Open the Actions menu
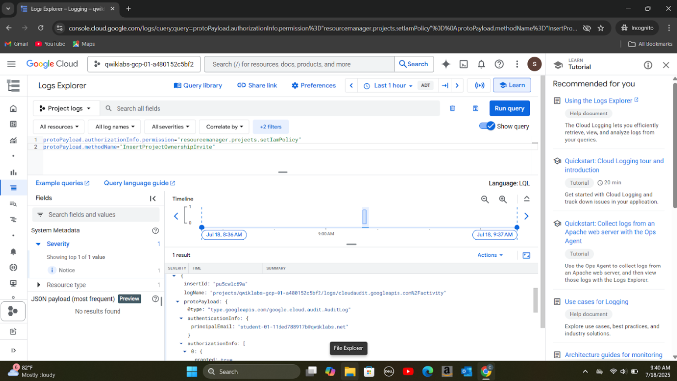Screen dimensions: 677x381 [x=490, y=255]
